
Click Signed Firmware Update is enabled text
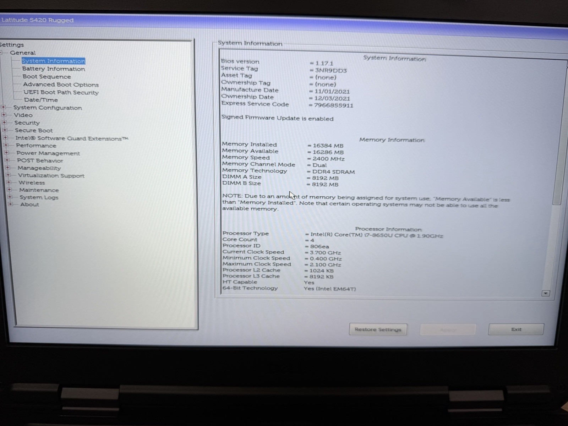click(x=278, y=118)
